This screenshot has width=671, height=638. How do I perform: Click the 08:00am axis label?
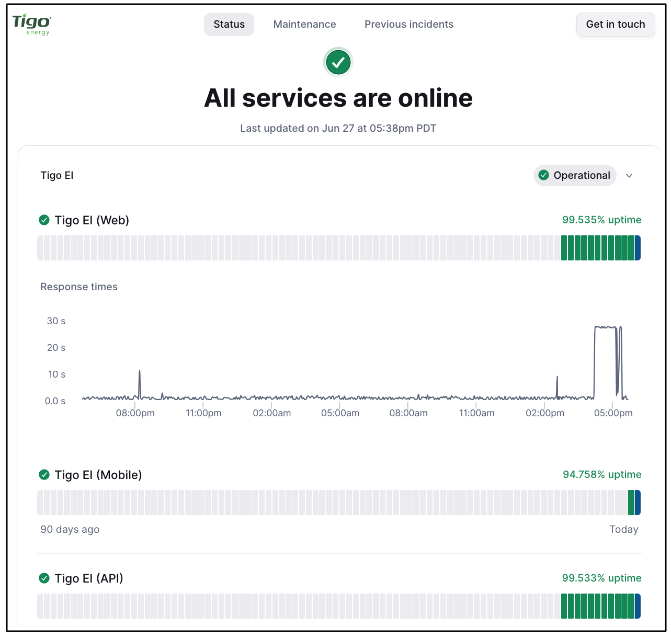pos(408,413)
